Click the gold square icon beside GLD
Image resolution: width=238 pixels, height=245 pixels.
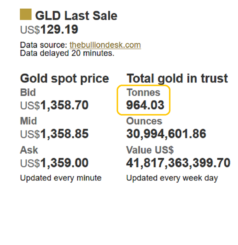point(26,15)
